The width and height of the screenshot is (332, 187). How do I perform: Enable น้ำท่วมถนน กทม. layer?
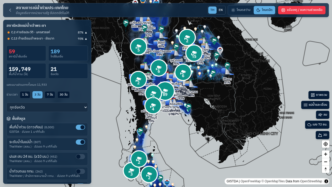(80, 171)
